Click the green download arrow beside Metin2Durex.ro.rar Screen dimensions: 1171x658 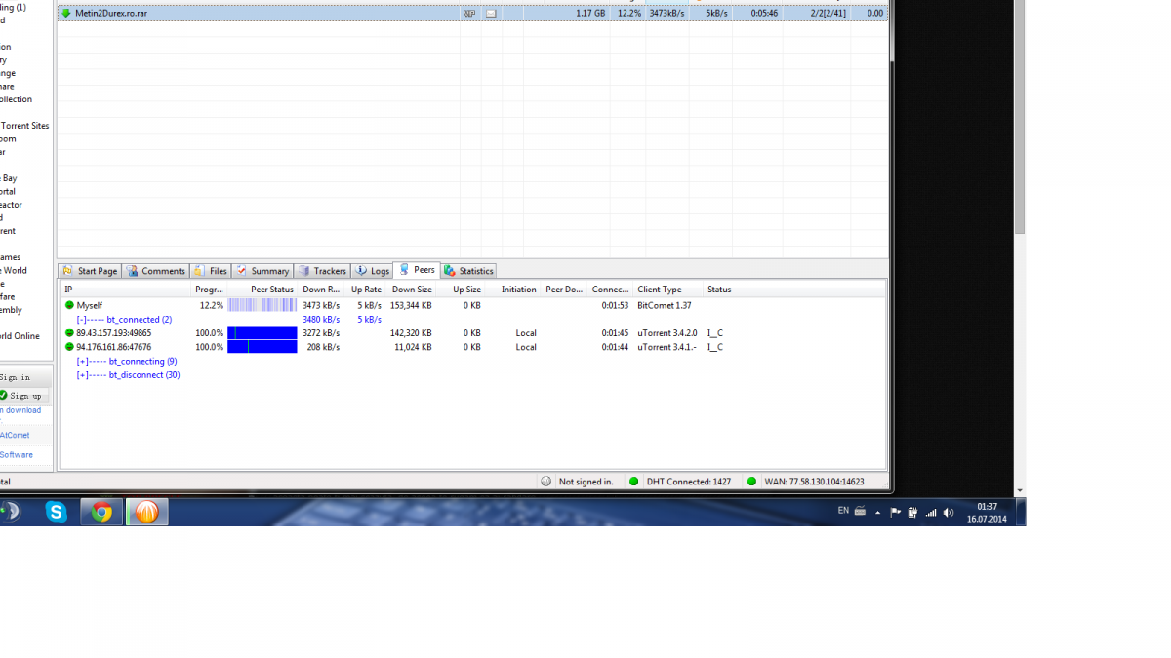[x=65, y=13]
